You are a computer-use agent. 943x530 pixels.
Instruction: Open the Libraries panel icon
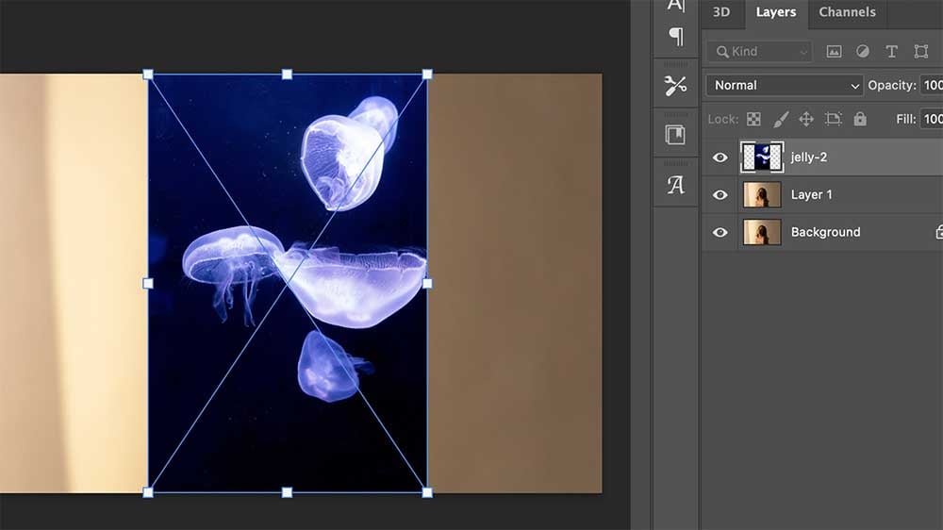click(x=675, y=135)
